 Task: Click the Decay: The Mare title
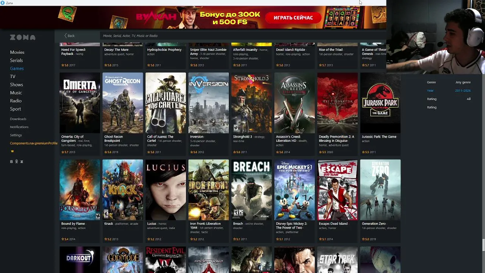(116, 50)
